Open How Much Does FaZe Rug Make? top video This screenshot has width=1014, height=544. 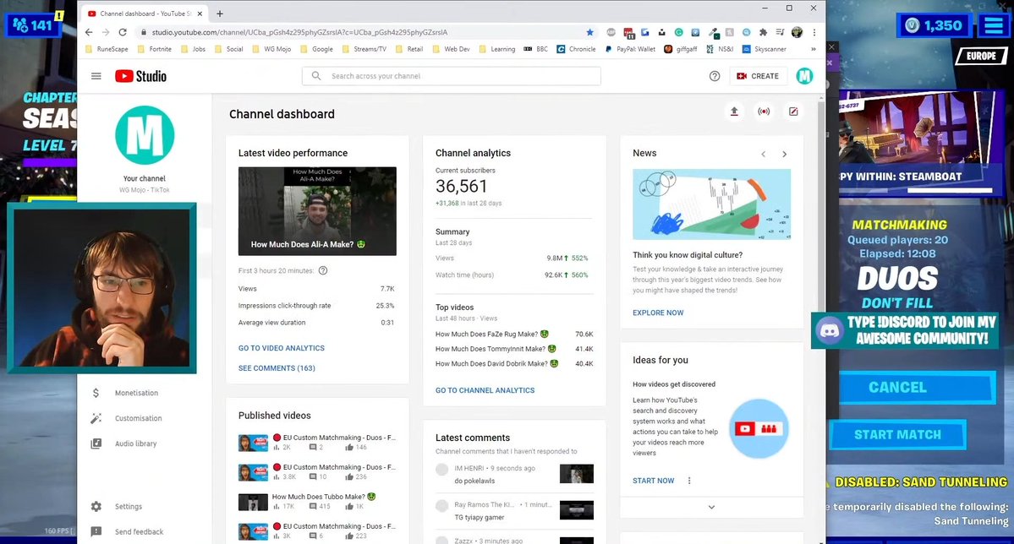point(492,334)
